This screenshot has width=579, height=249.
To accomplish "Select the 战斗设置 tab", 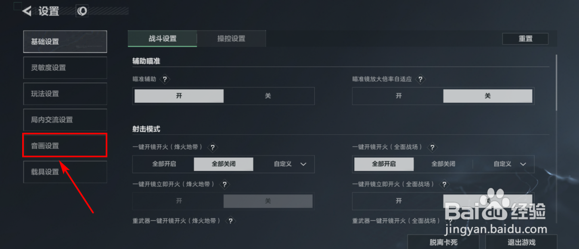I will coord(162,39).
